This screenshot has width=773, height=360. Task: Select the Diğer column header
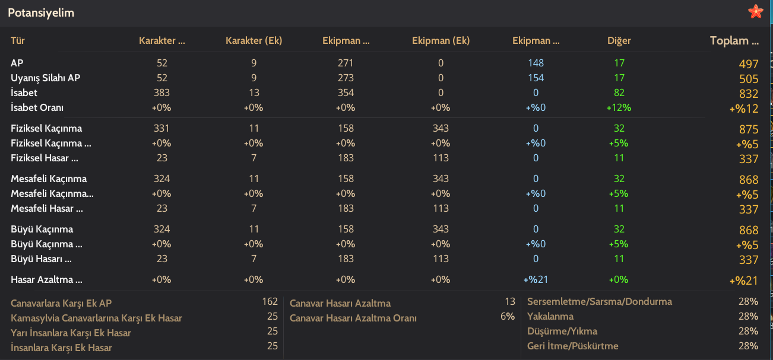[619, 41]
